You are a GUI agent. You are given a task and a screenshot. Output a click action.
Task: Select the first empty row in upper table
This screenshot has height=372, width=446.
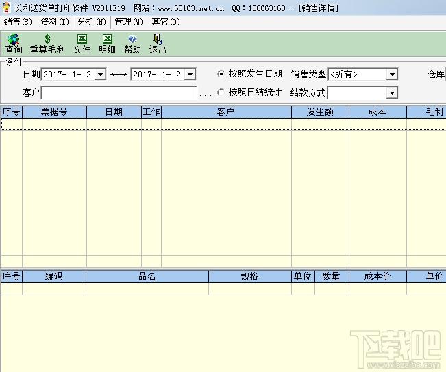(223, 124)
